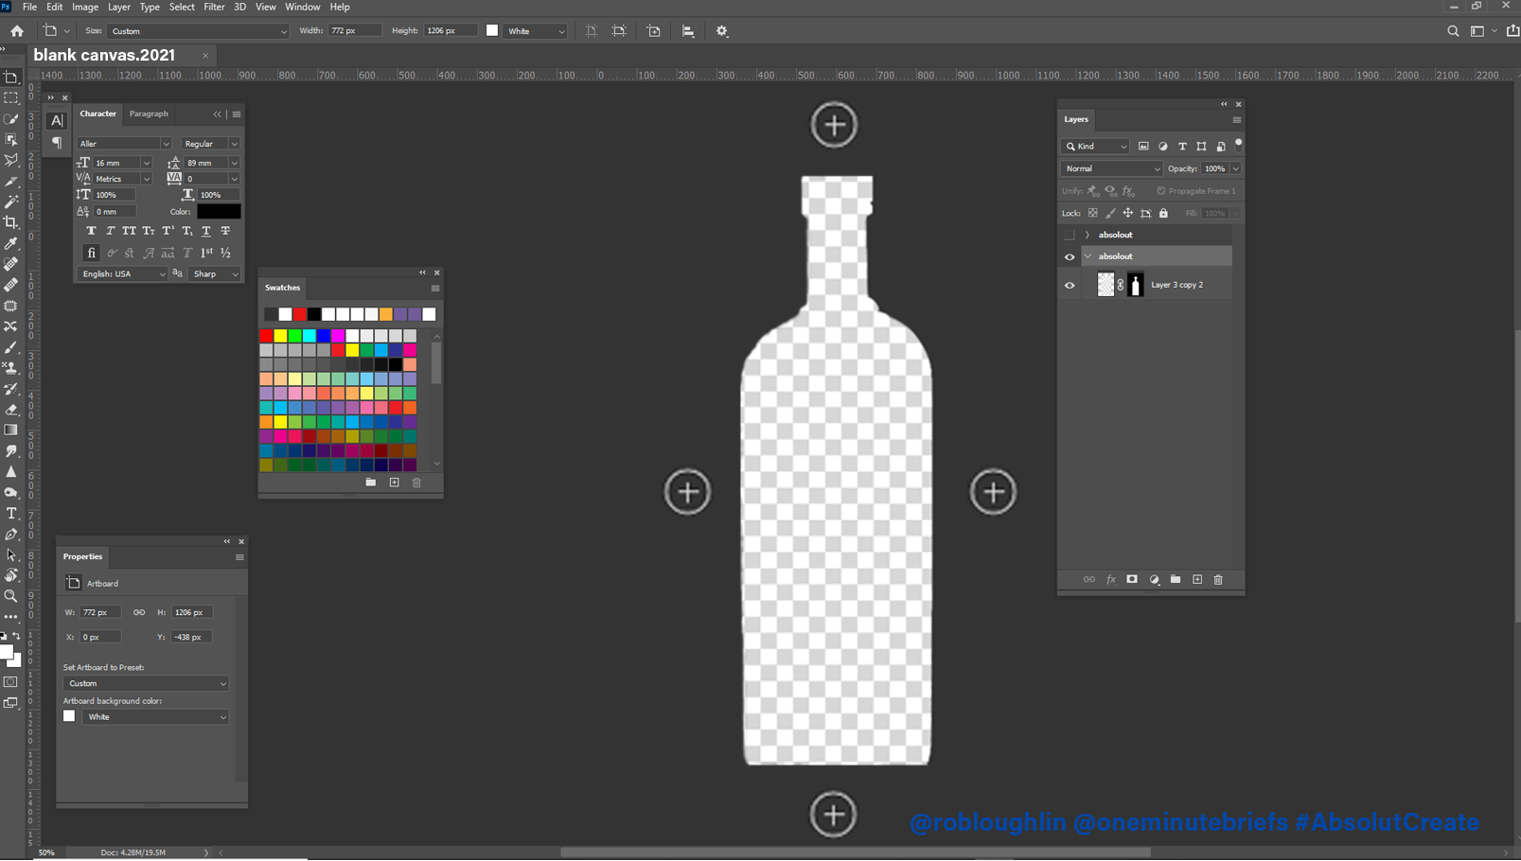Add artboard to the right of canvas
The height and width of the screenshot is (861, 1521).
tap(993, 492)
